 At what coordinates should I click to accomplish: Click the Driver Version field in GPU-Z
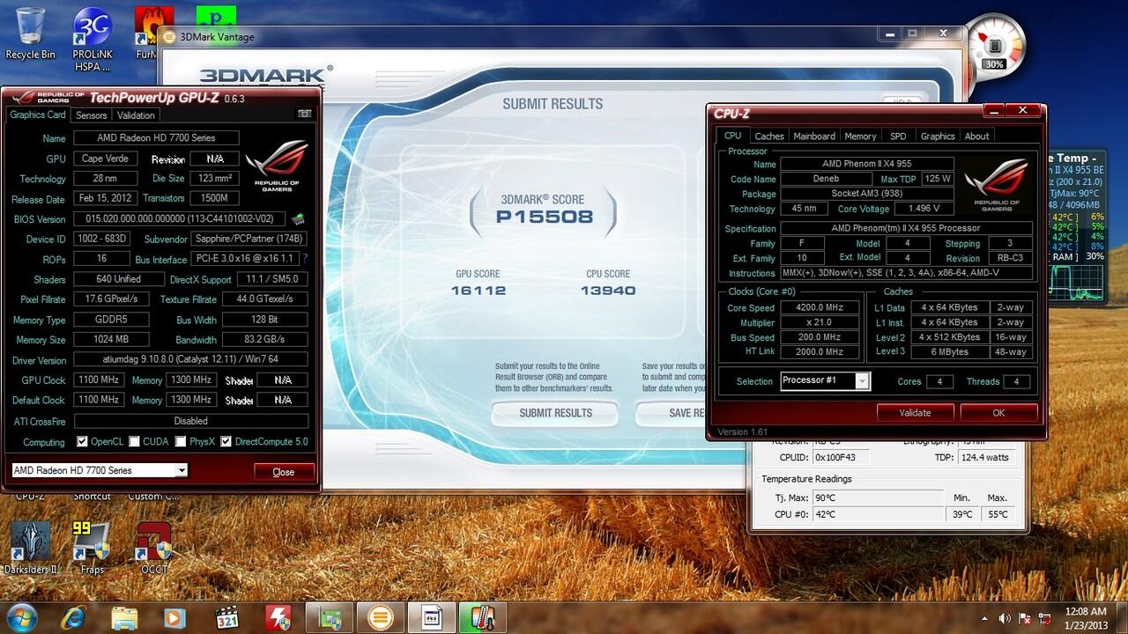click(190, 360)
